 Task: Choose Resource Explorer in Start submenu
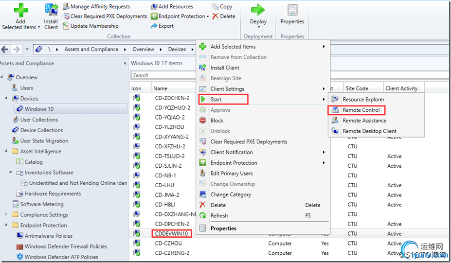pos(376,100)
